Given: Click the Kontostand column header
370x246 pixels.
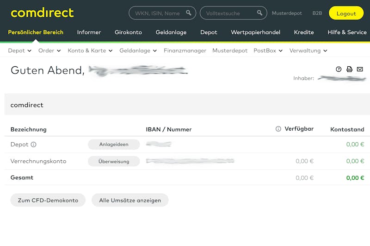Looking at the screenshot, I should click(x=347, y=129).
